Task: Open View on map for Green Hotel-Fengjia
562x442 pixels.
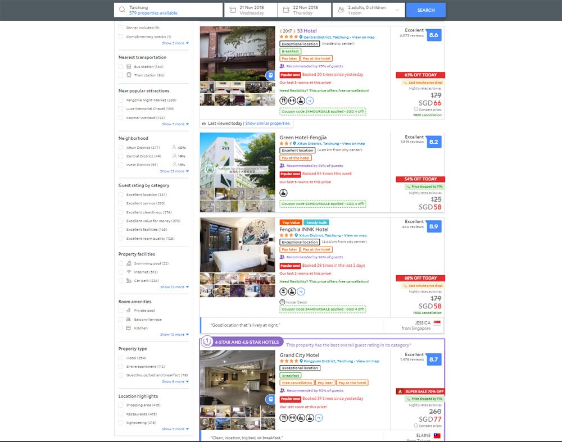Action: click(x=353, y=143)
